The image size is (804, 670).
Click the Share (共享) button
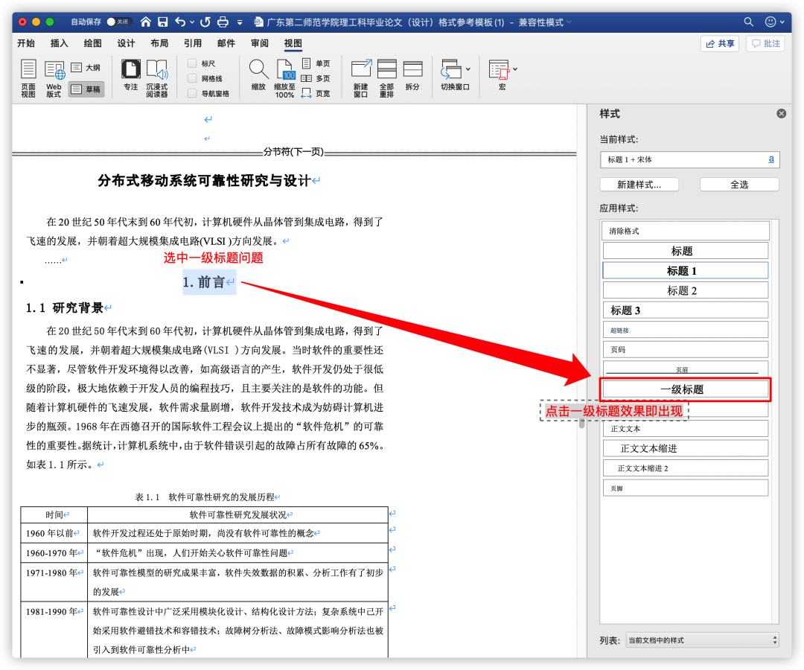point(720,44)
